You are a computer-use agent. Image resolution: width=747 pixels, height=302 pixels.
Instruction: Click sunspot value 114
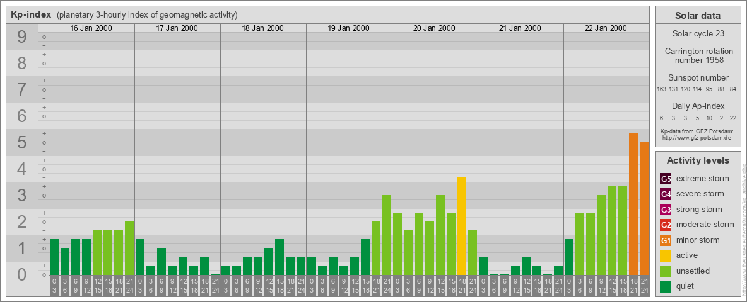point(697,89)
